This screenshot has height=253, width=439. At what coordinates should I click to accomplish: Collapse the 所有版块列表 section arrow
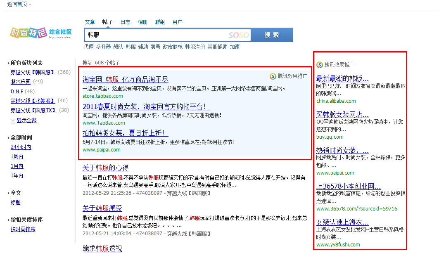click(x=8, y=63)
